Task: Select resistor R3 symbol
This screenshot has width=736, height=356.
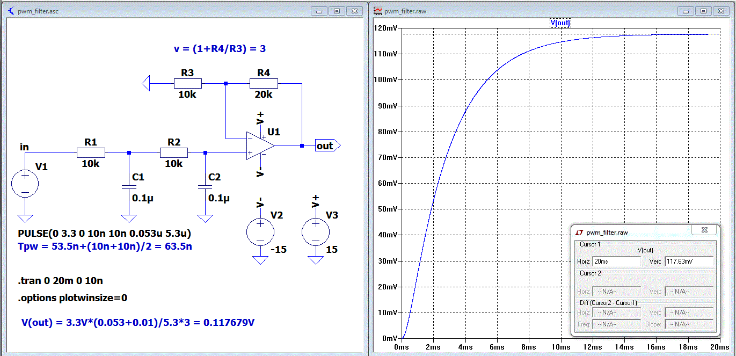Action: (188, 83)
